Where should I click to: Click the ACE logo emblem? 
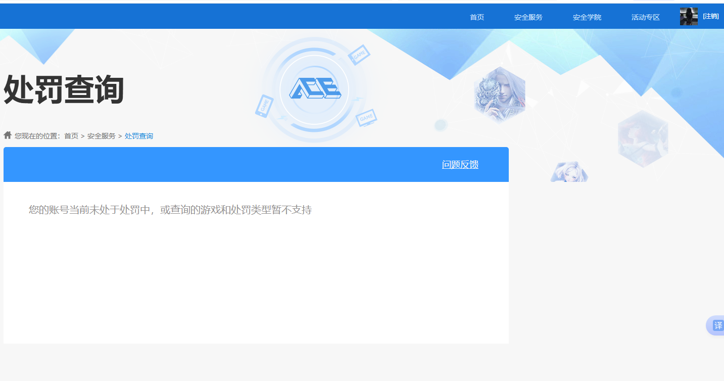[316, 89]
